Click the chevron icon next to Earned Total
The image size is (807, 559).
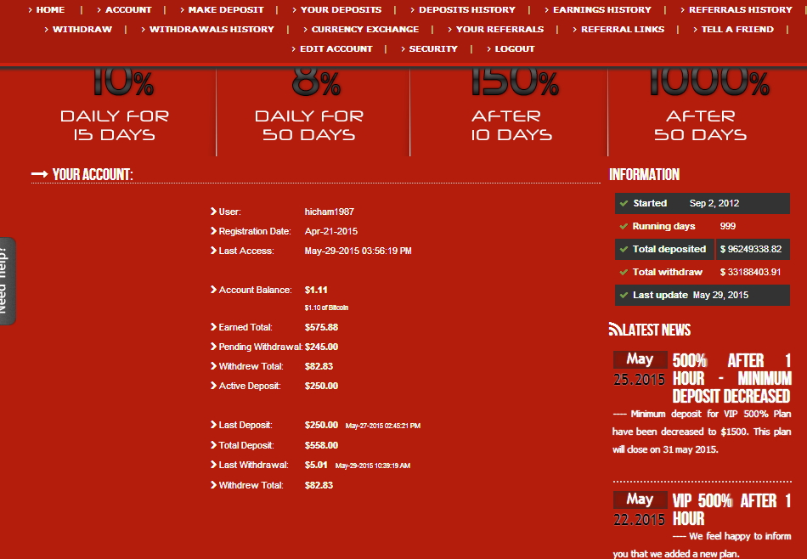point(213,327)
